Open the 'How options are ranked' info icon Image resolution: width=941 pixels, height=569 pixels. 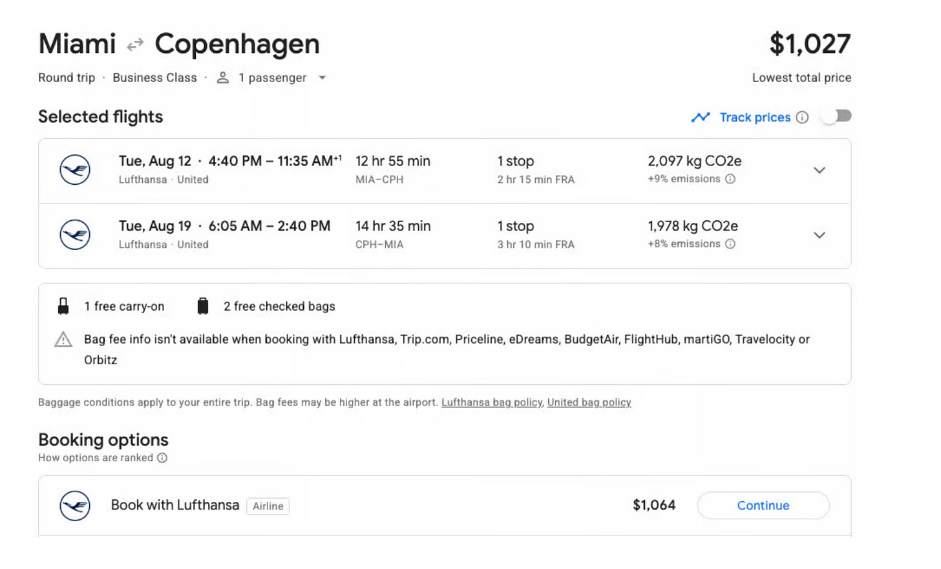pyautogui.click(x=162, y=458)
